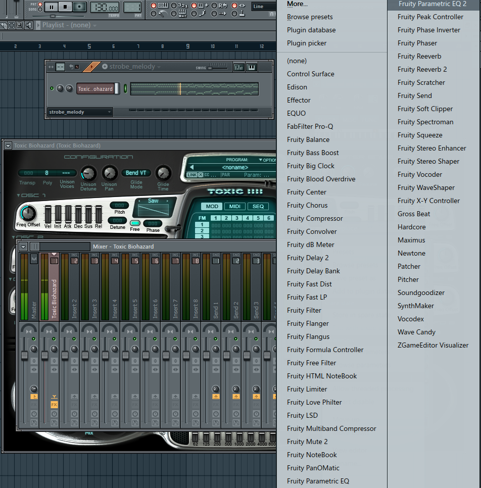Toggle mute LED for Toxic Biohazard channel
This screenshot has width=481, height=488.
pyautogui.click(x=52, y=88)
